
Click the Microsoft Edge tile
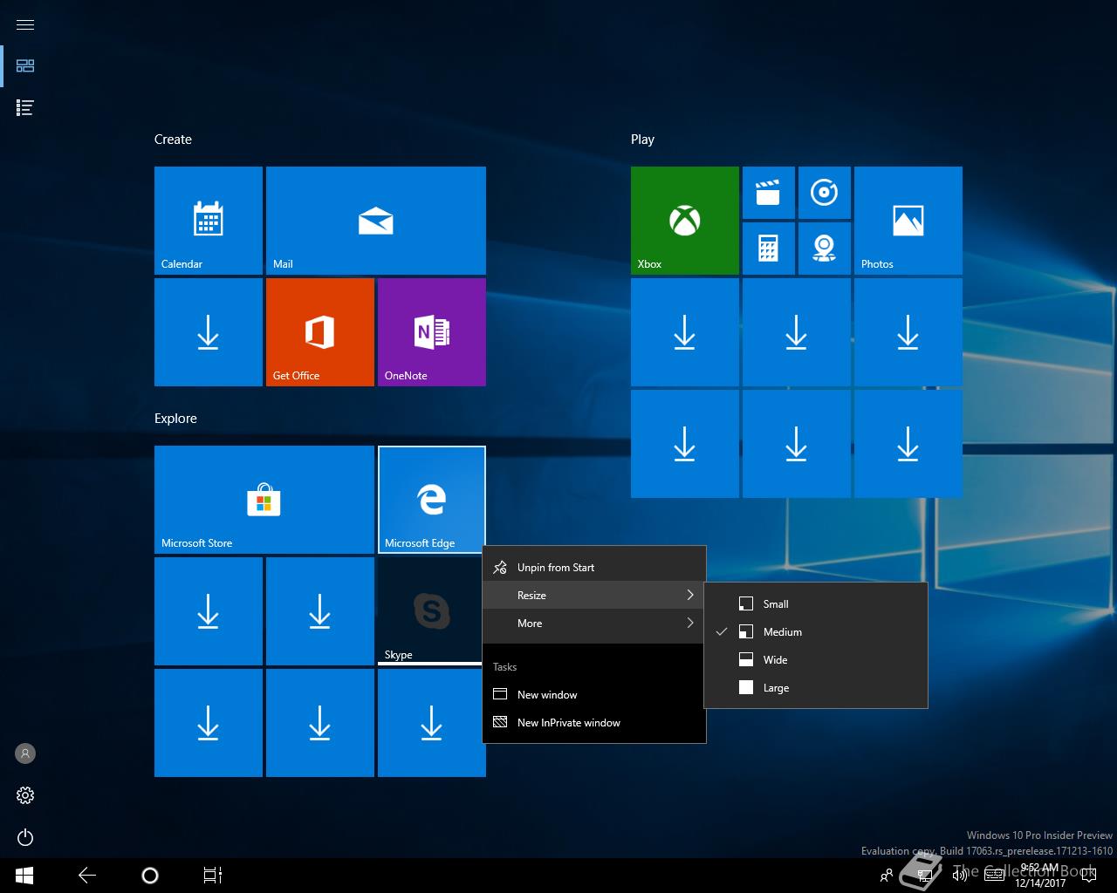(x=432, y=500)
